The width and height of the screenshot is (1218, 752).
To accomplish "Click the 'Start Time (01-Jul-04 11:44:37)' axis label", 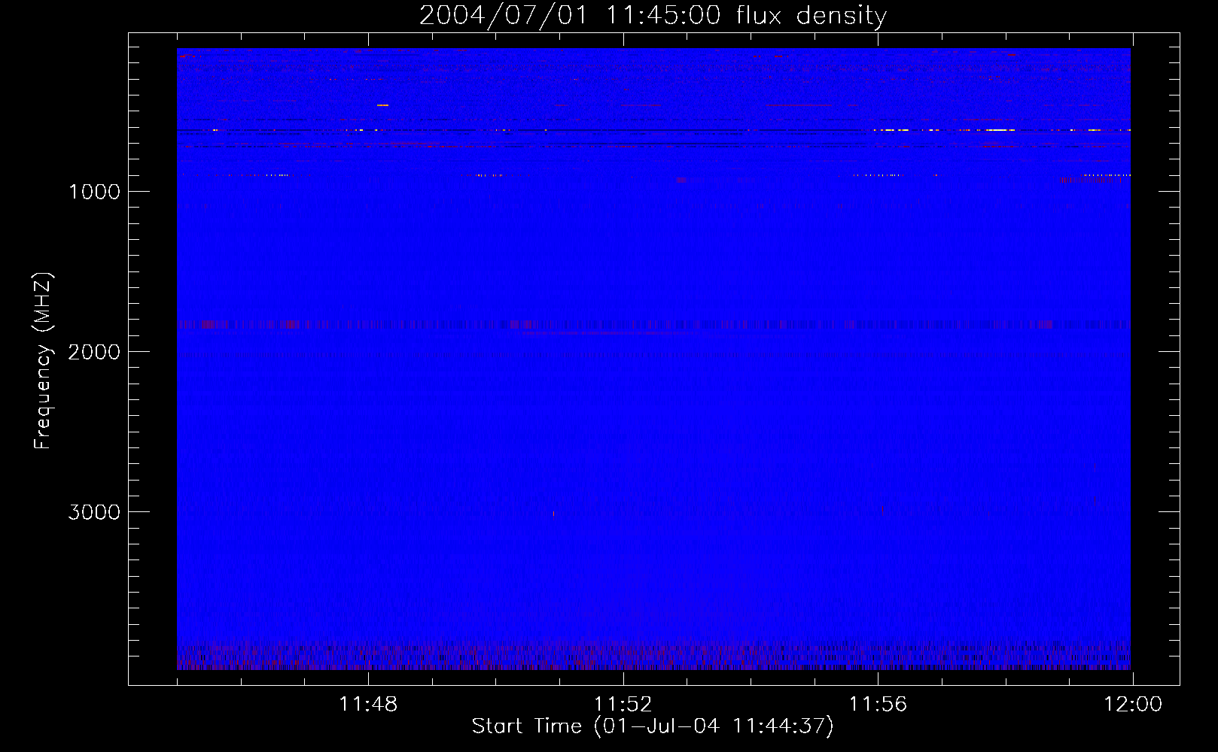I will point(653,726).
